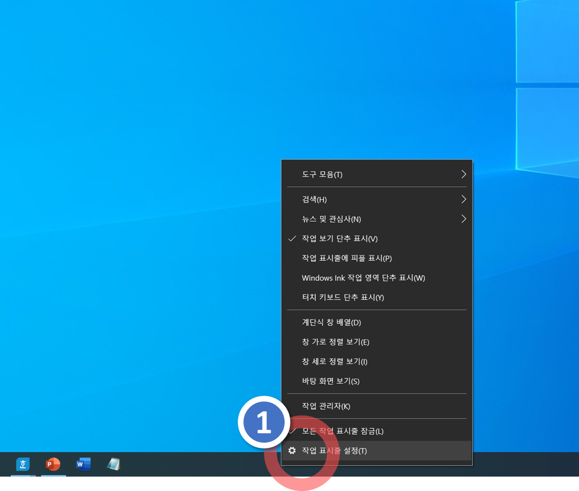
Task: Uncheck 작업 보기 단추 표시(V)
Action: [377, 238]
